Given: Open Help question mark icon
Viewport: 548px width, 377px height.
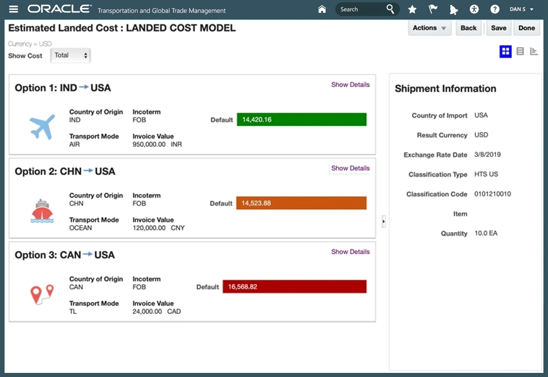Looking at the screenshot, I should pos(495,9).
